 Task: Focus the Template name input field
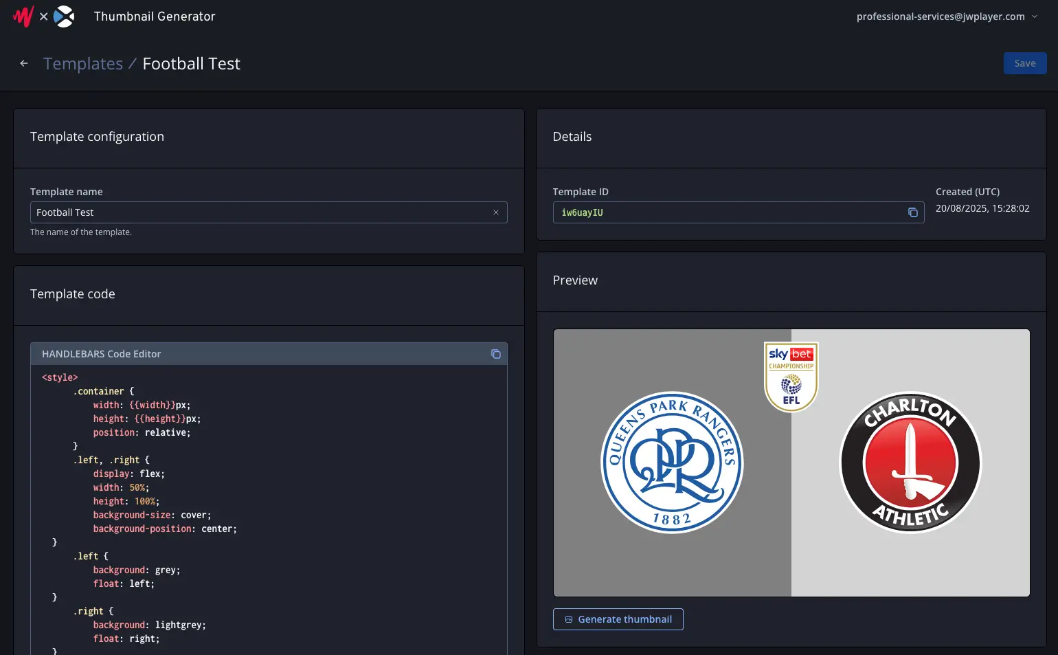[x=269, y=212]
